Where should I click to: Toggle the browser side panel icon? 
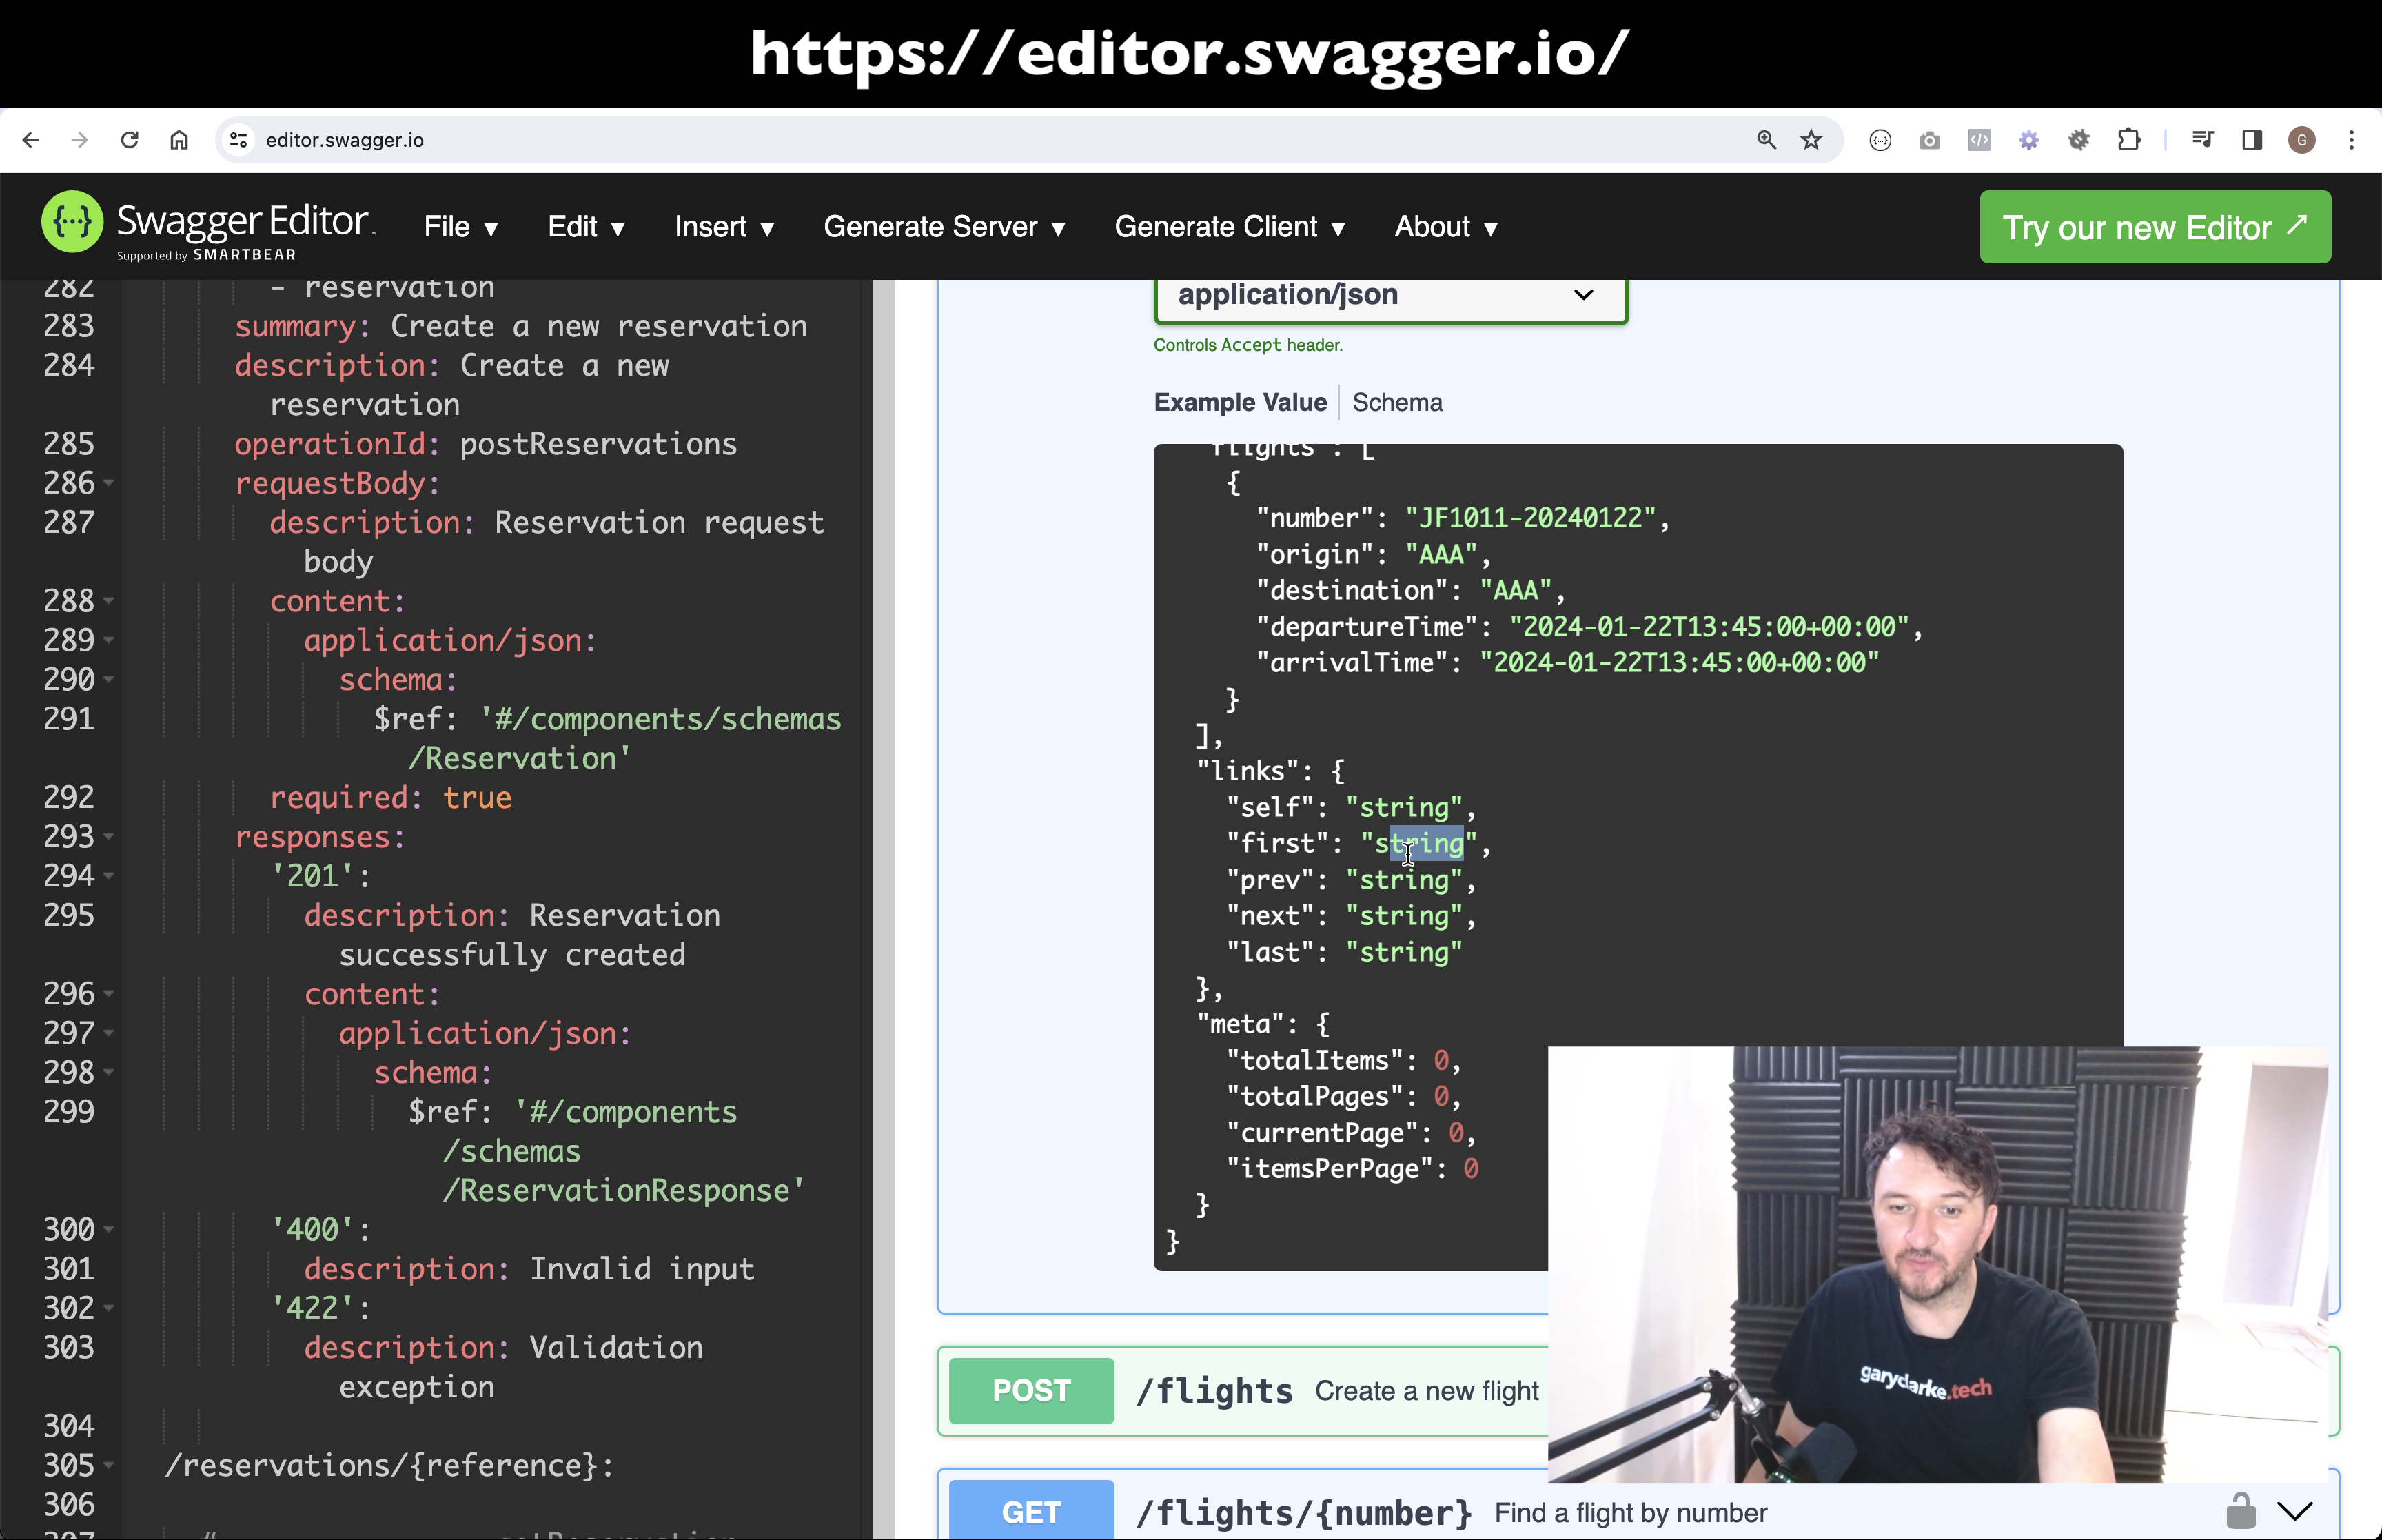click(x=2252, y=140)
